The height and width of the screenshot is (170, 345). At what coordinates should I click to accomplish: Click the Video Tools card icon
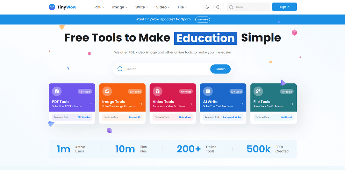158,91
